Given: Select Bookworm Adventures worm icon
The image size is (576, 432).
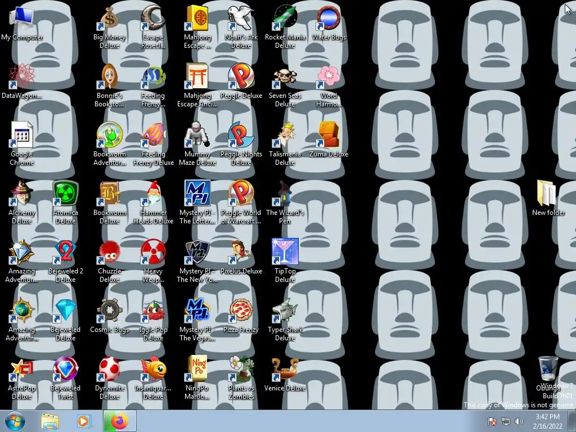Looking at the screenshot, I should pyautogui.click(x=110, y=135).
